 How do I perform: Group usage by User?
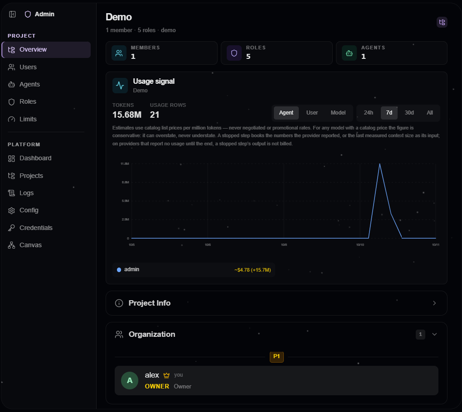(x=312, y=113)
